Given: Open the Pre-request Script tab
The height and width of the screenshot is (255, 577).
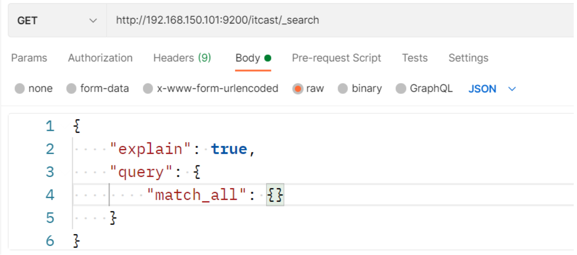Looking at the screenshot, I should [x=336, y=58].
